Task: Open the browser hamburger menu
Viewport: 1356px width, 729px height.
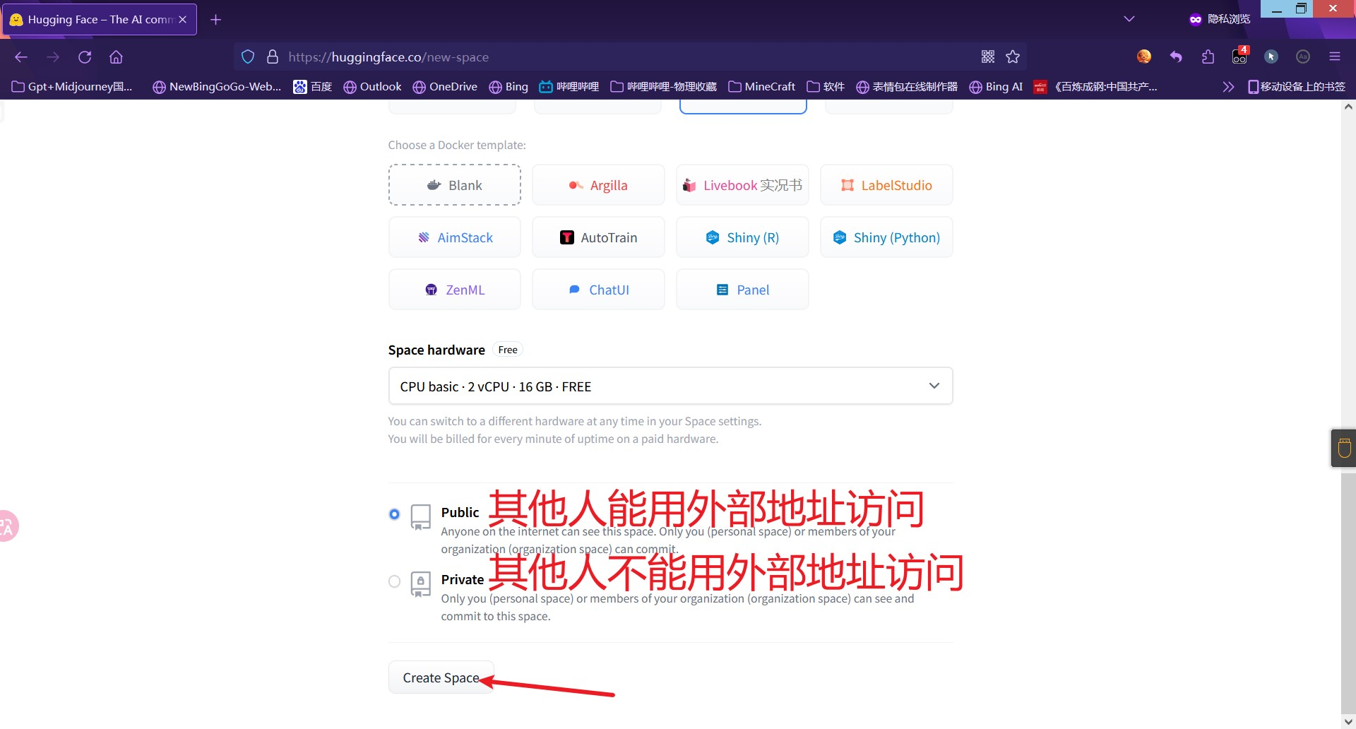Action: pyautogui.click(x=1334, y=57)
